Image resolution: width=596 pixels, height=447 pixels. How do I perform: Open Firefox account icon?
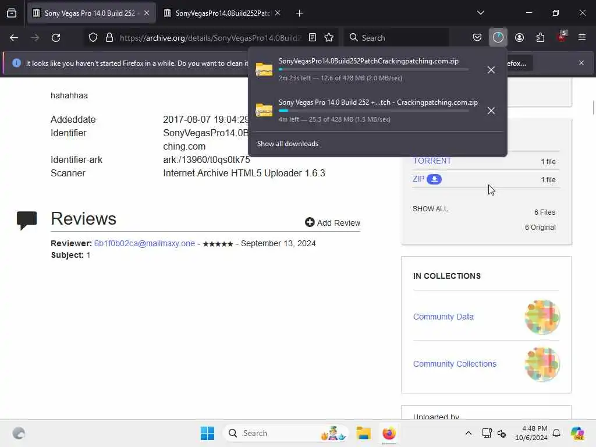[520, 38]
